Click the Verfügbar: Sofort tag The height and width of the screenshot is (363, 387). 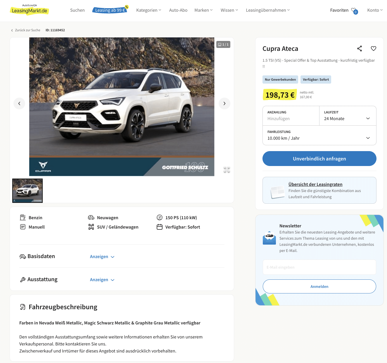(316, 79)
